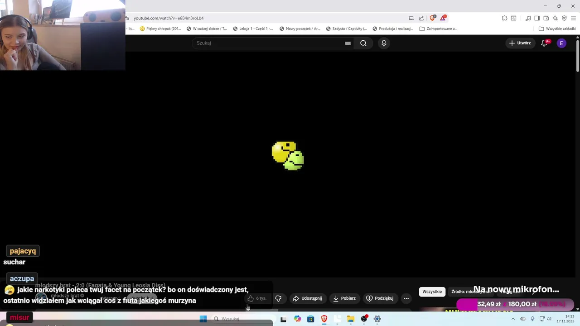Click the microphone tray icon
Screen dimensions: 580x326
coord(532,319)
